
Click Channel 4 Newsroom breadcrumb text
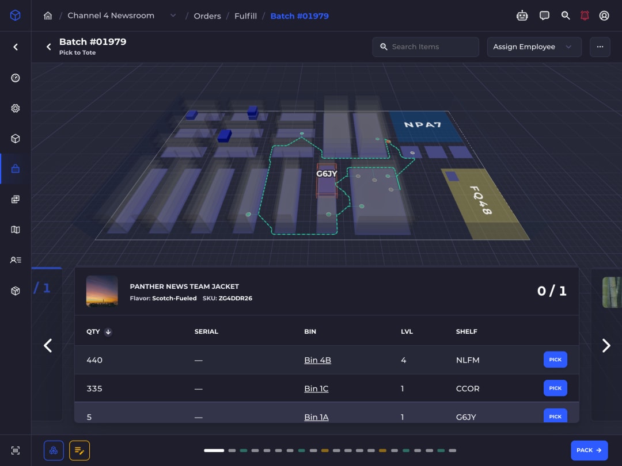coord(111,16)
